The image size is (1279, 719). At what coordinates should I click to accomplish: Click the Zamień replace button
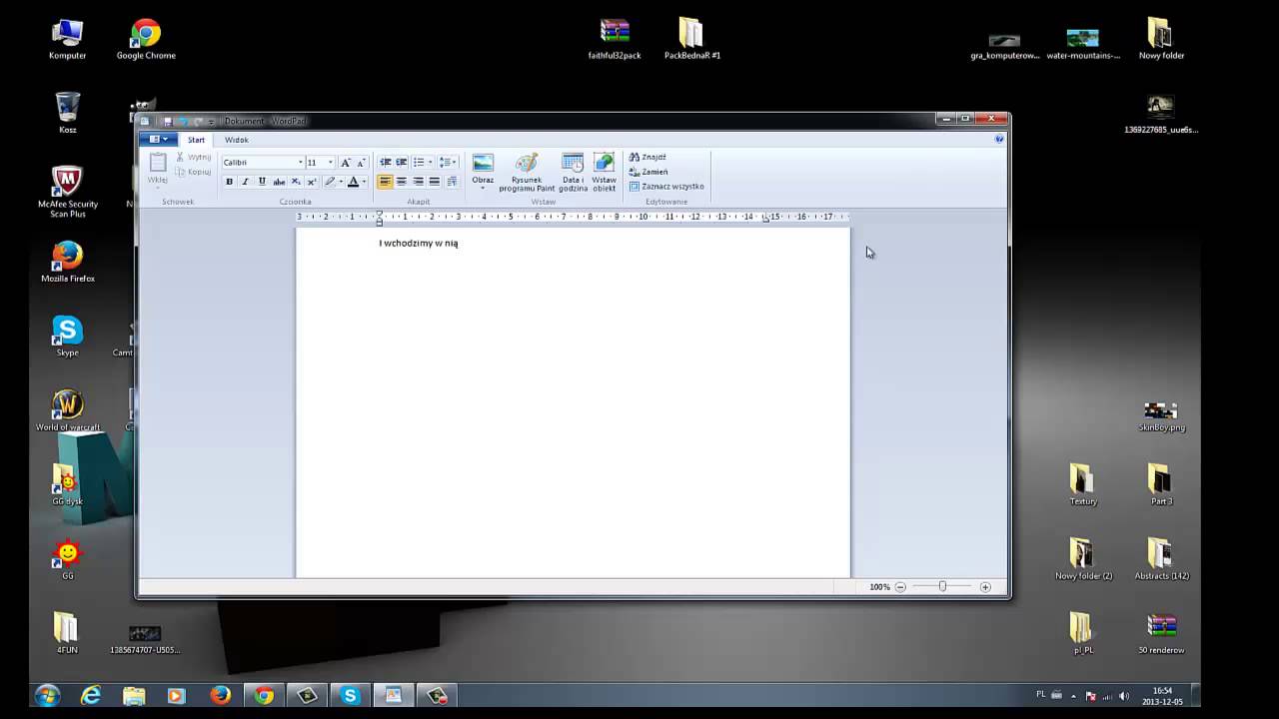[648, 172]
